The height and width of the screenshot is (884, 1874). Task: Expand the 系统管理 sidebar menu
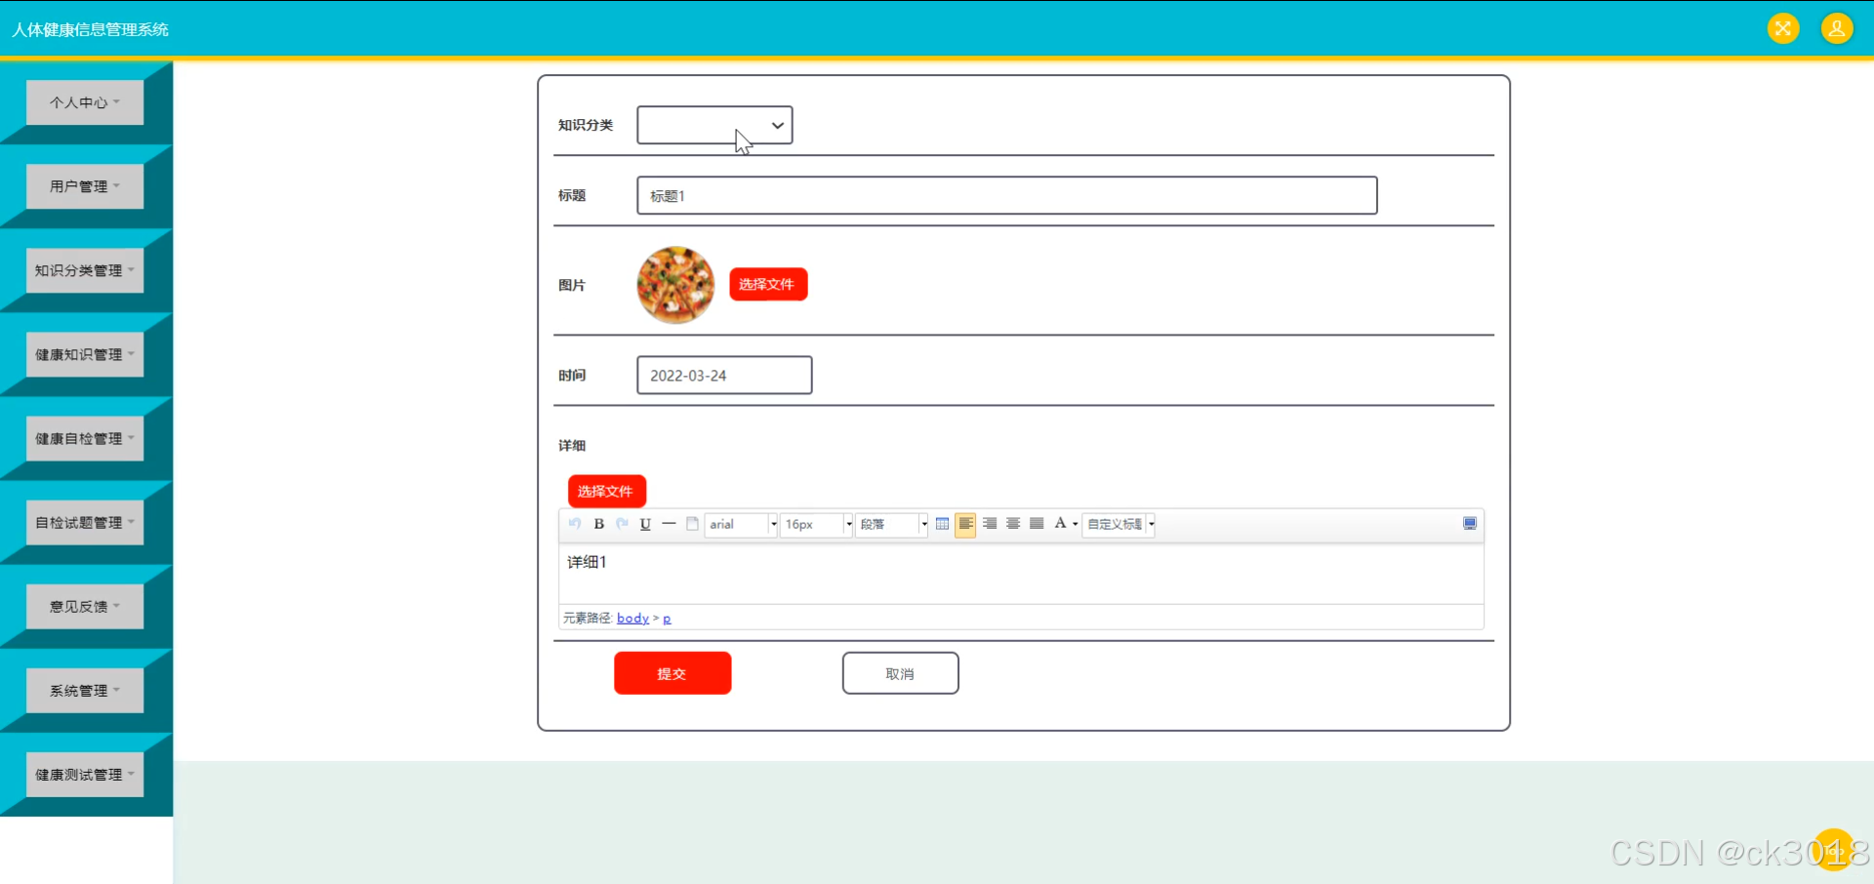[x=85, y=690]
